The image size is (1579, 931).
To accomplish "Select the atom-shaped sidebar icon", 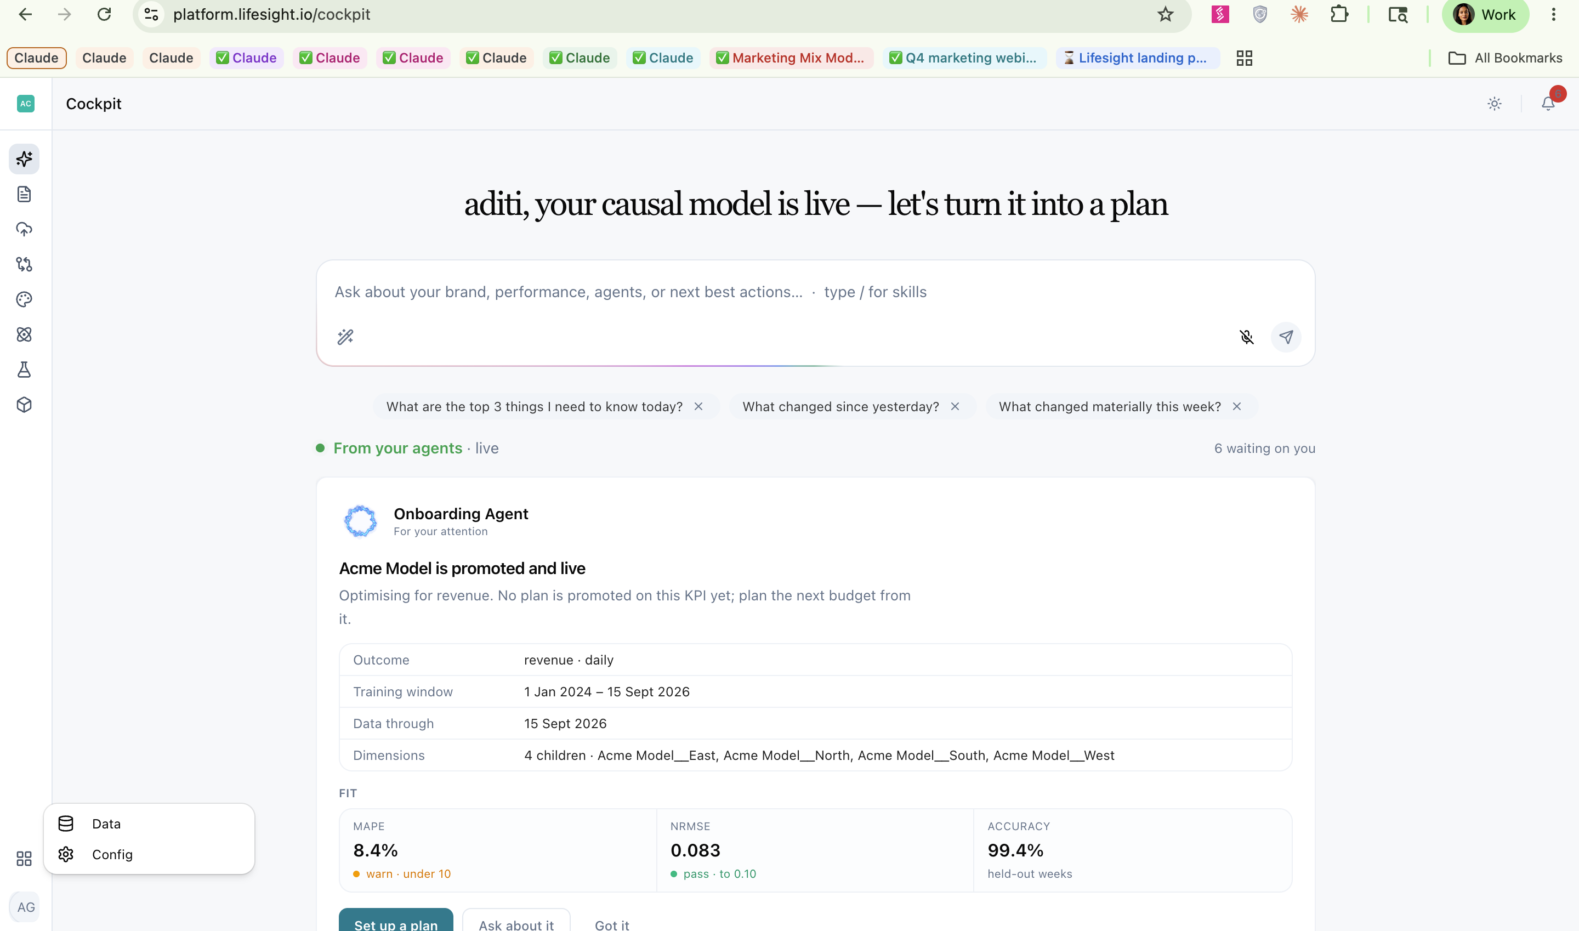I will click(25, 334).
